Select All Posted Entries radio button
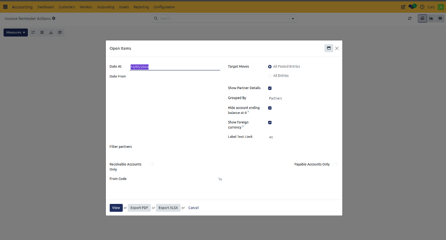Image resolution: width=446 pixels, height=240 pixels. (270, 67)
